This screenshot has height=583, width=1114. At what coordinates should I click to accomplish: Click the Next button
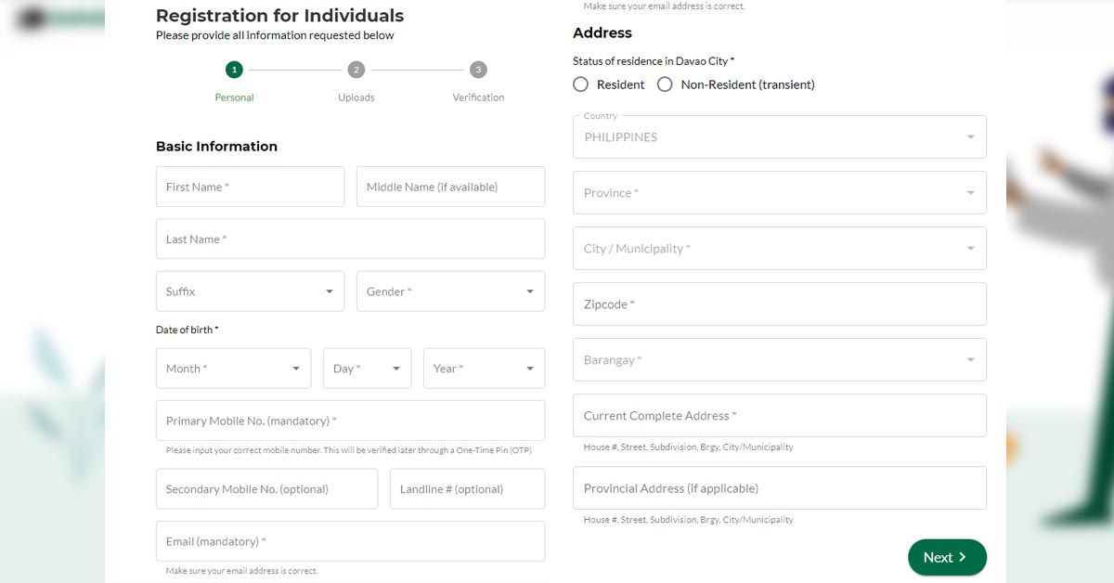coord(946,557)
